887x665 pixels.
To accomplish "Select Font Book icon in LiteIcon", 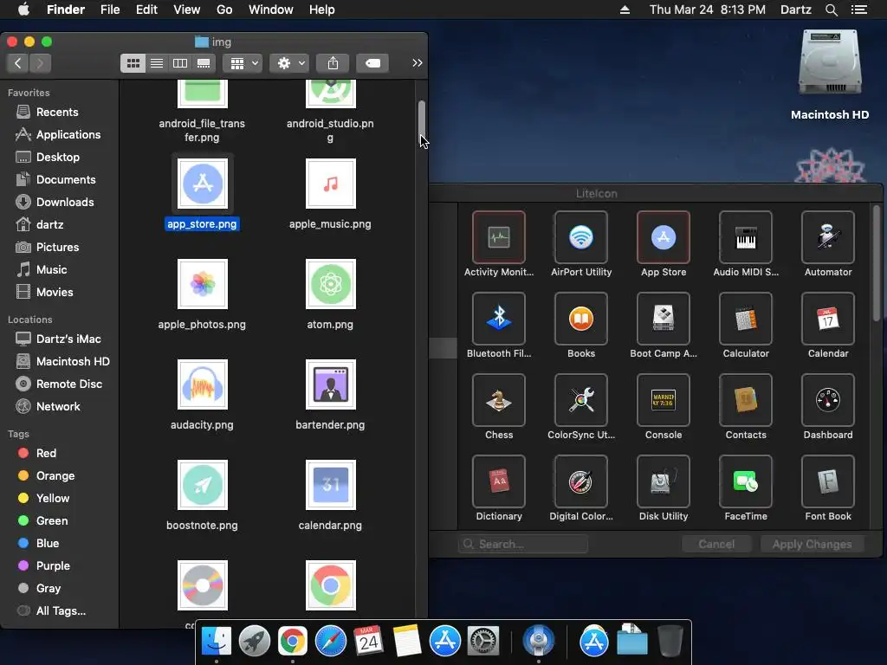I will [x=827, y=481].
